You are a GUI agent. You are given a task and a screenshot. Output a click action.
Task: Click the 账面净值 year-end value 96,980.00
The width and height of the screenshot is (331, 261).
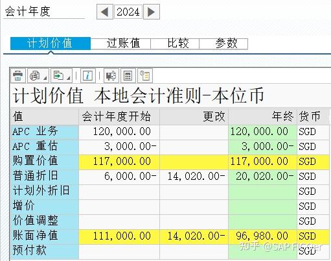coord(262,236)
